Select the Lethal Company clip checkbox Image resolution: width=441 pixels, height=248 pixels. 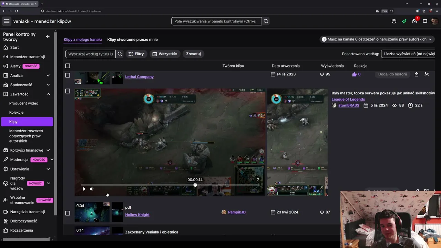[x=68, y=75]
